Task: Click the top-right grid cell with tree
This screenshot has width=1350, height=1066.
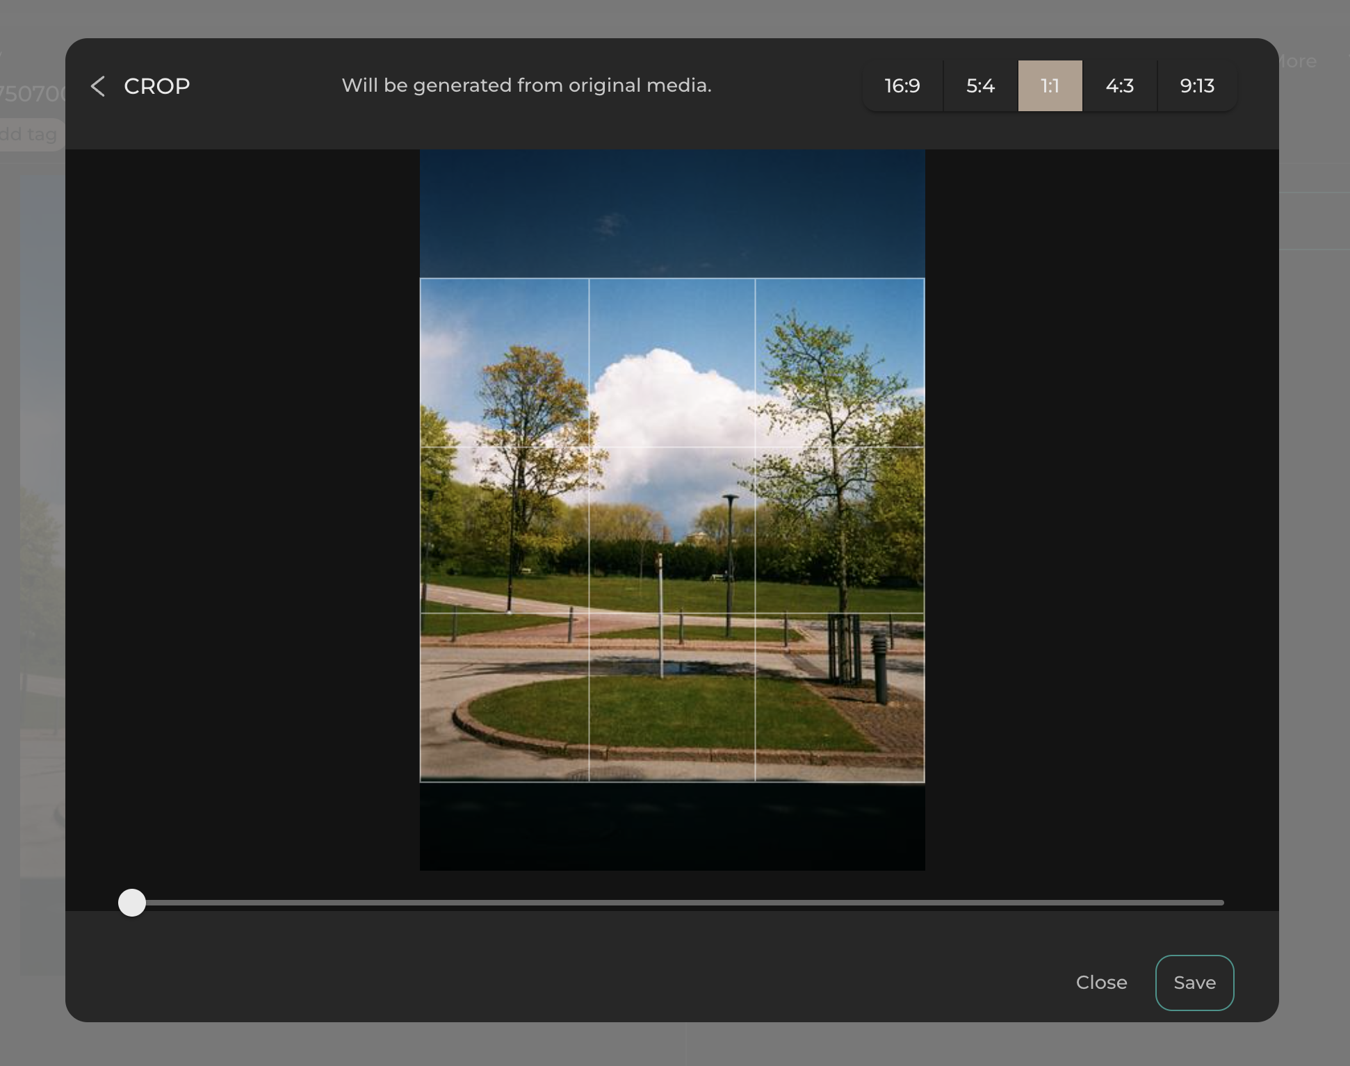Action: [839, 363]
